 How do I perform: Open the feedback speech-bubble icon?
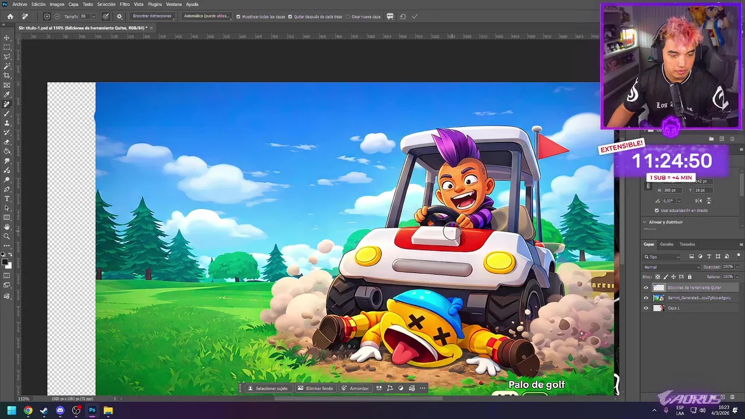[390, 16]
